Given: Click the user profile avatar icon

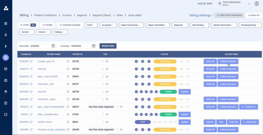Looking at the screenshot, I should (257, 4).
